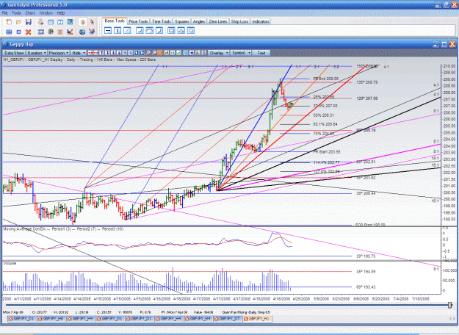Image resolution: width=459 pixels, height=335 pixels.
Task: Click the Data Show button
Action: [14, 53]
